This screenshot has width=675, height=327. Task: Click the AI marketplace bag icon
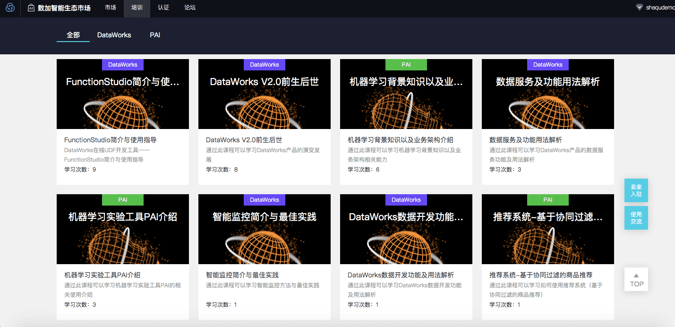point(31,8)
